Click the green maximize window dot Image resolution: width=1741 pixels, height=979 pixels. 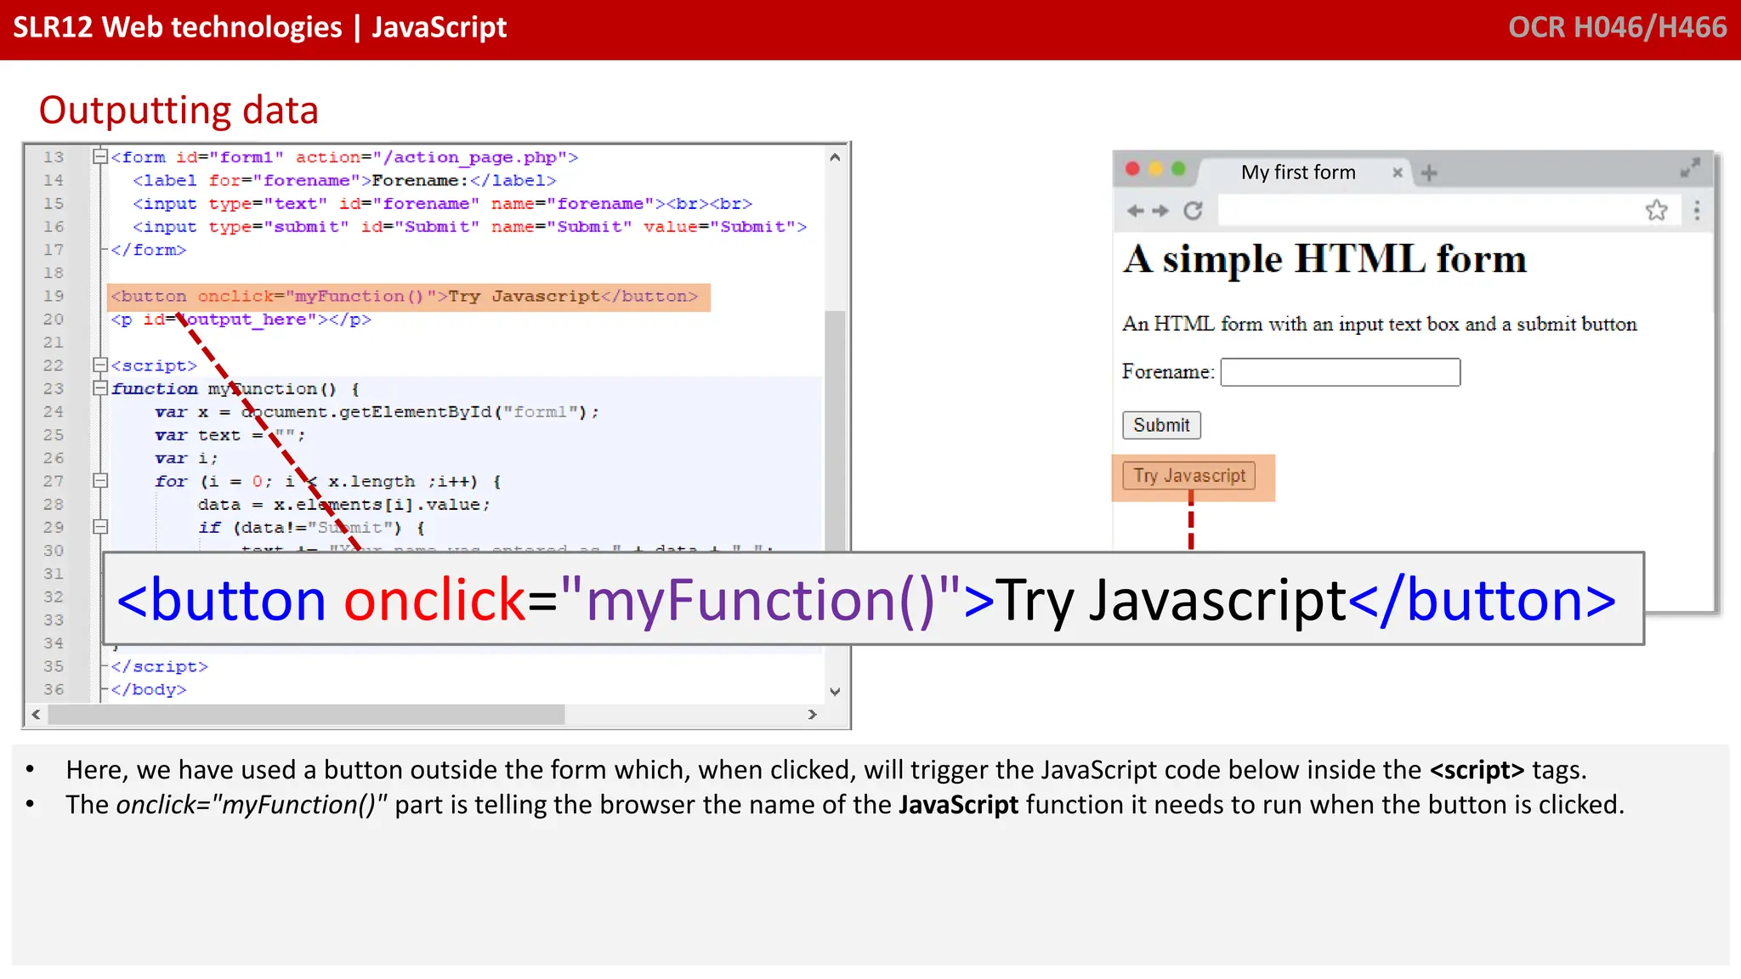(1178, 168)
